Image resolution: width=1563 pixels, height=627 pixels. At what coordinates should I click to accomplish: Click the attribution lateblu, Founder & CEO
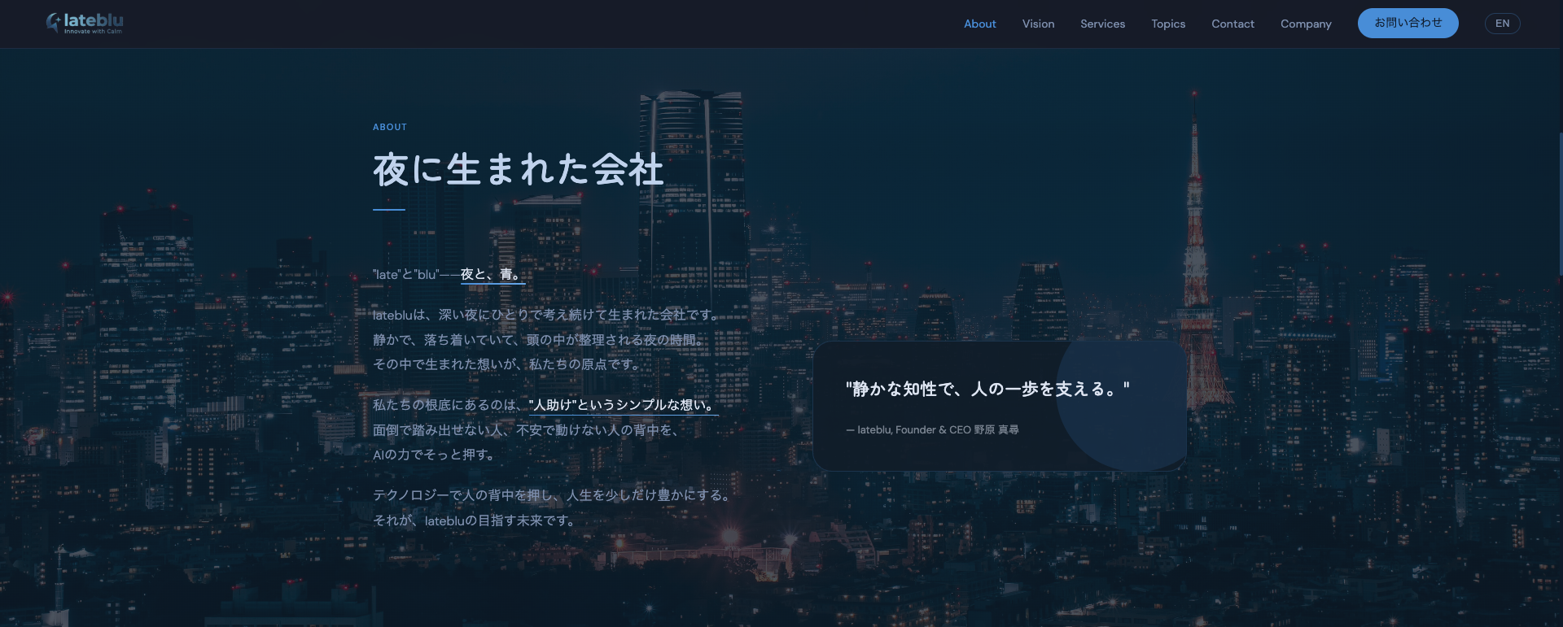(x=932, y=429)
